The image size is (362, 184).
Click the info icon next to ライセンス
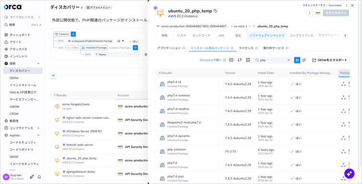256,48
